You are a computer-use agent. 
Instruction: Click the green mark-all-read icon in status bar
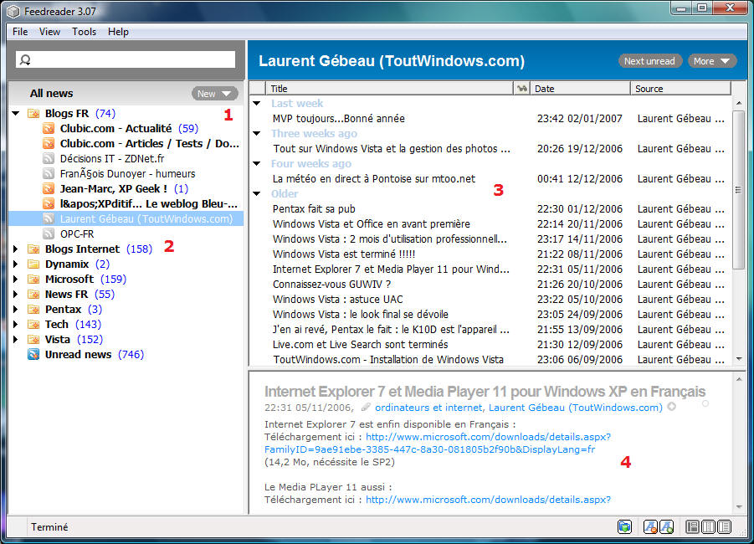[624, 526]
